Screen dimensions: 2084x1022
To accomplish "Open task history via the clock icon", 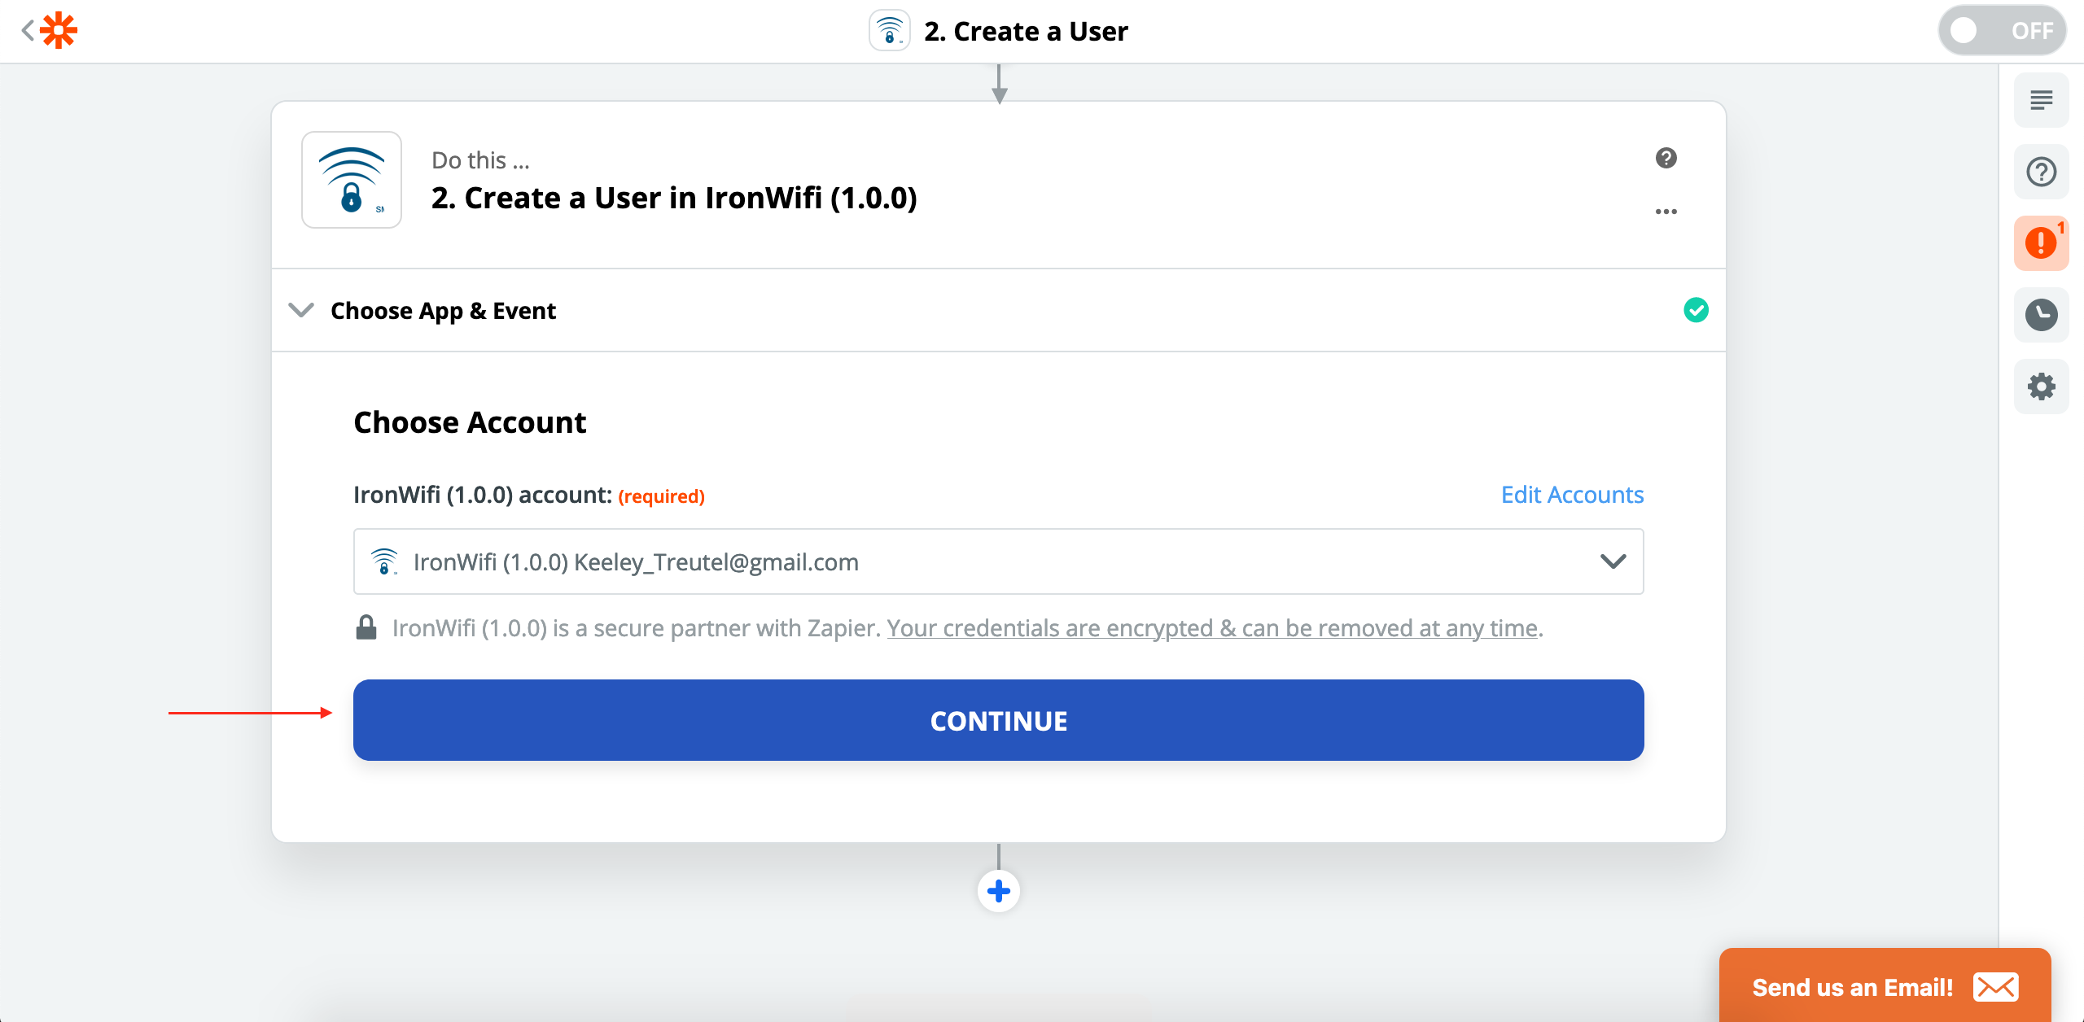I will (2041, 314).
